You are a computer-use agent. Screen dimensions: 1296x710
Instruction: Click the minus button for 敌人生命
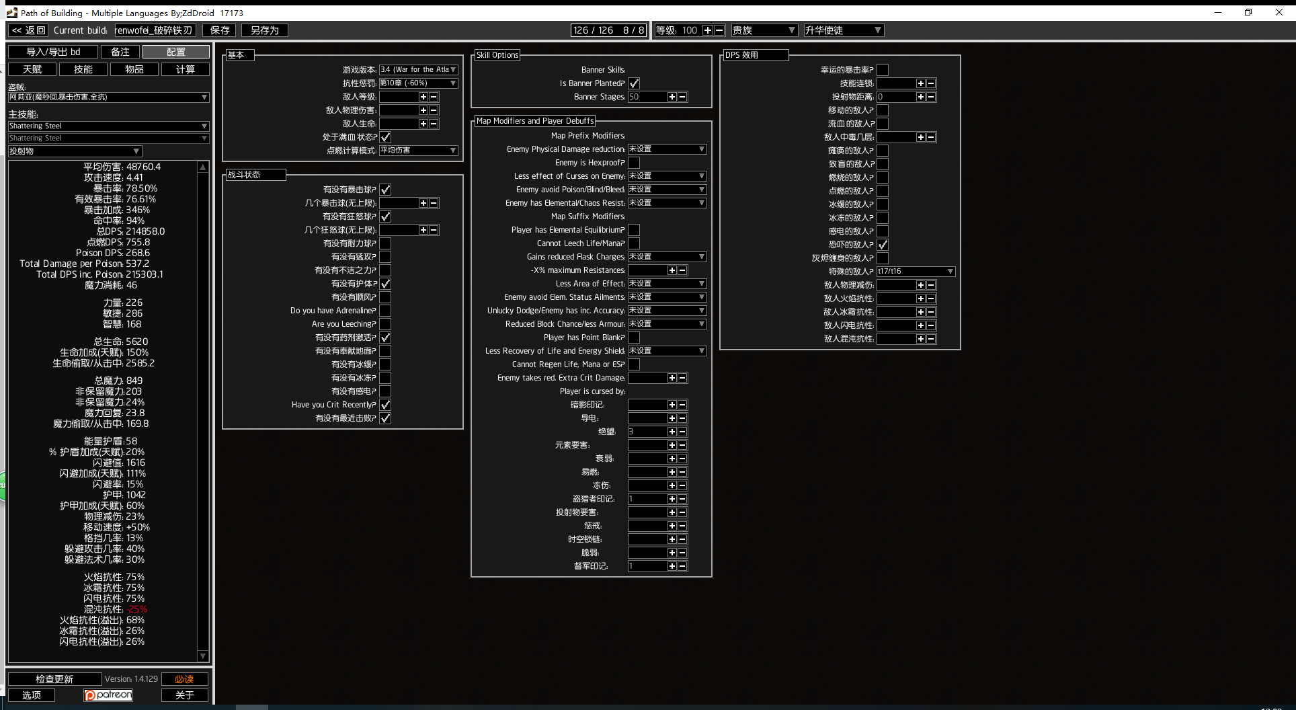point(434,124)
